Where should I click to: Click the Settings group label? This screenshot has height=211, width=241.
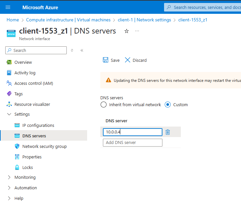pyautogui.click(x=22, y=114)
